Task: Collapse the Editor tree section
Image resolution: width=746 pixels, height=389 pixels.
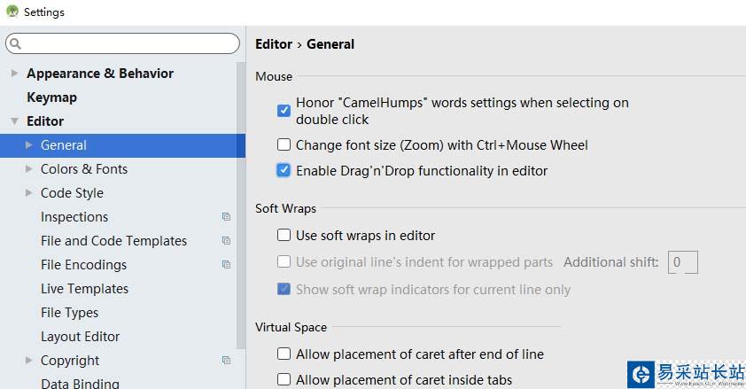Action: point(14,121)
